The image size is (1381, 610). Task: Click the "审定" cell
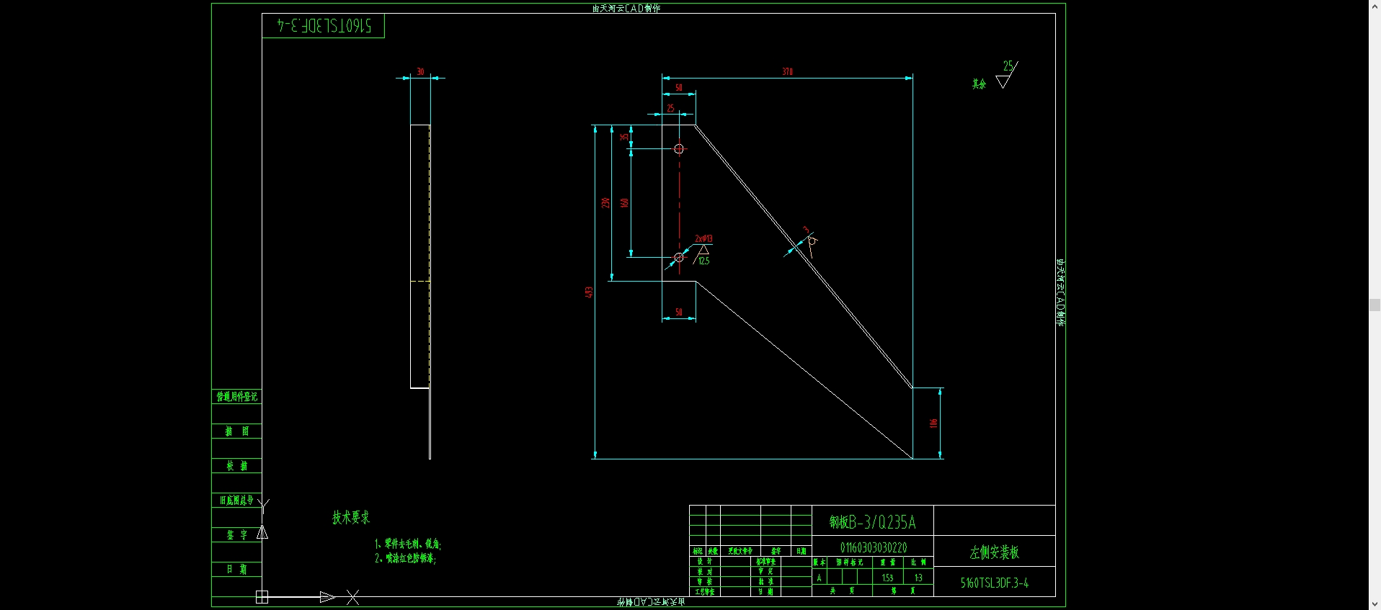(765, 571)
